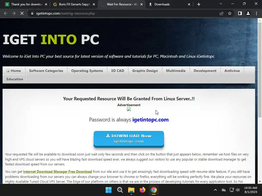This screenshot has width=262, height=196.
Task: Open Software Categories menu
Action: pyautogui.click(x=46, y=71)
